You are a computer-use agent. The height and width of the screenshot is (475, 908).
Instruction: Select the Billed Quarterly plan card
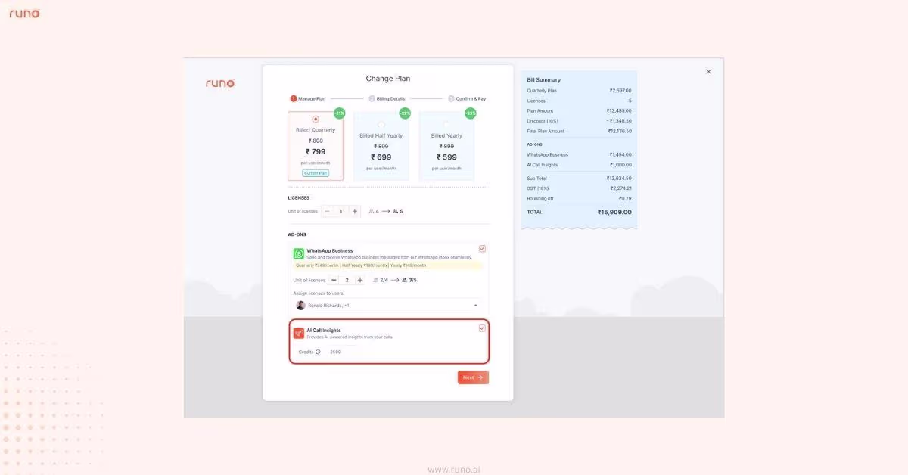pyautogui.click(x=315, y=145)
